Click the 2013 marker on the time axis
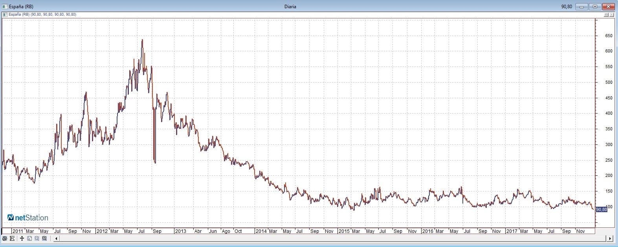This screenshot has width=618, height=247. point(180,231)
